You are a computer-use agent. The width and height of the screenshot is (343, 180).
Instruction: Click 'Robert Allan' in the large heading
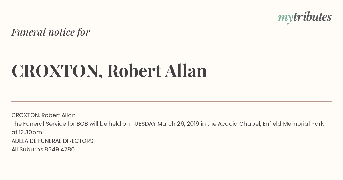point(157,71)
